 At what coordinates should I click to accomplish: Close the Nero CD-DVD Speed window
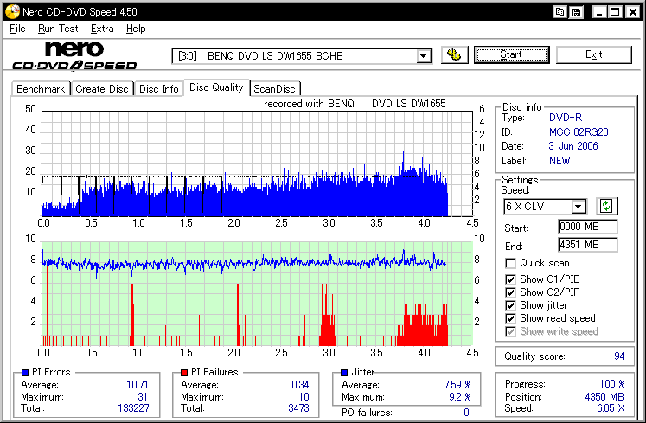point(632,12)
